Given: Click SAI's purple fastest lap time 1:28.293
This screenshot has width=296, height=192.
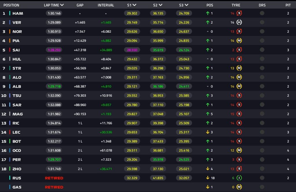Looking at the screenshot, I should (x=54, y=50).
